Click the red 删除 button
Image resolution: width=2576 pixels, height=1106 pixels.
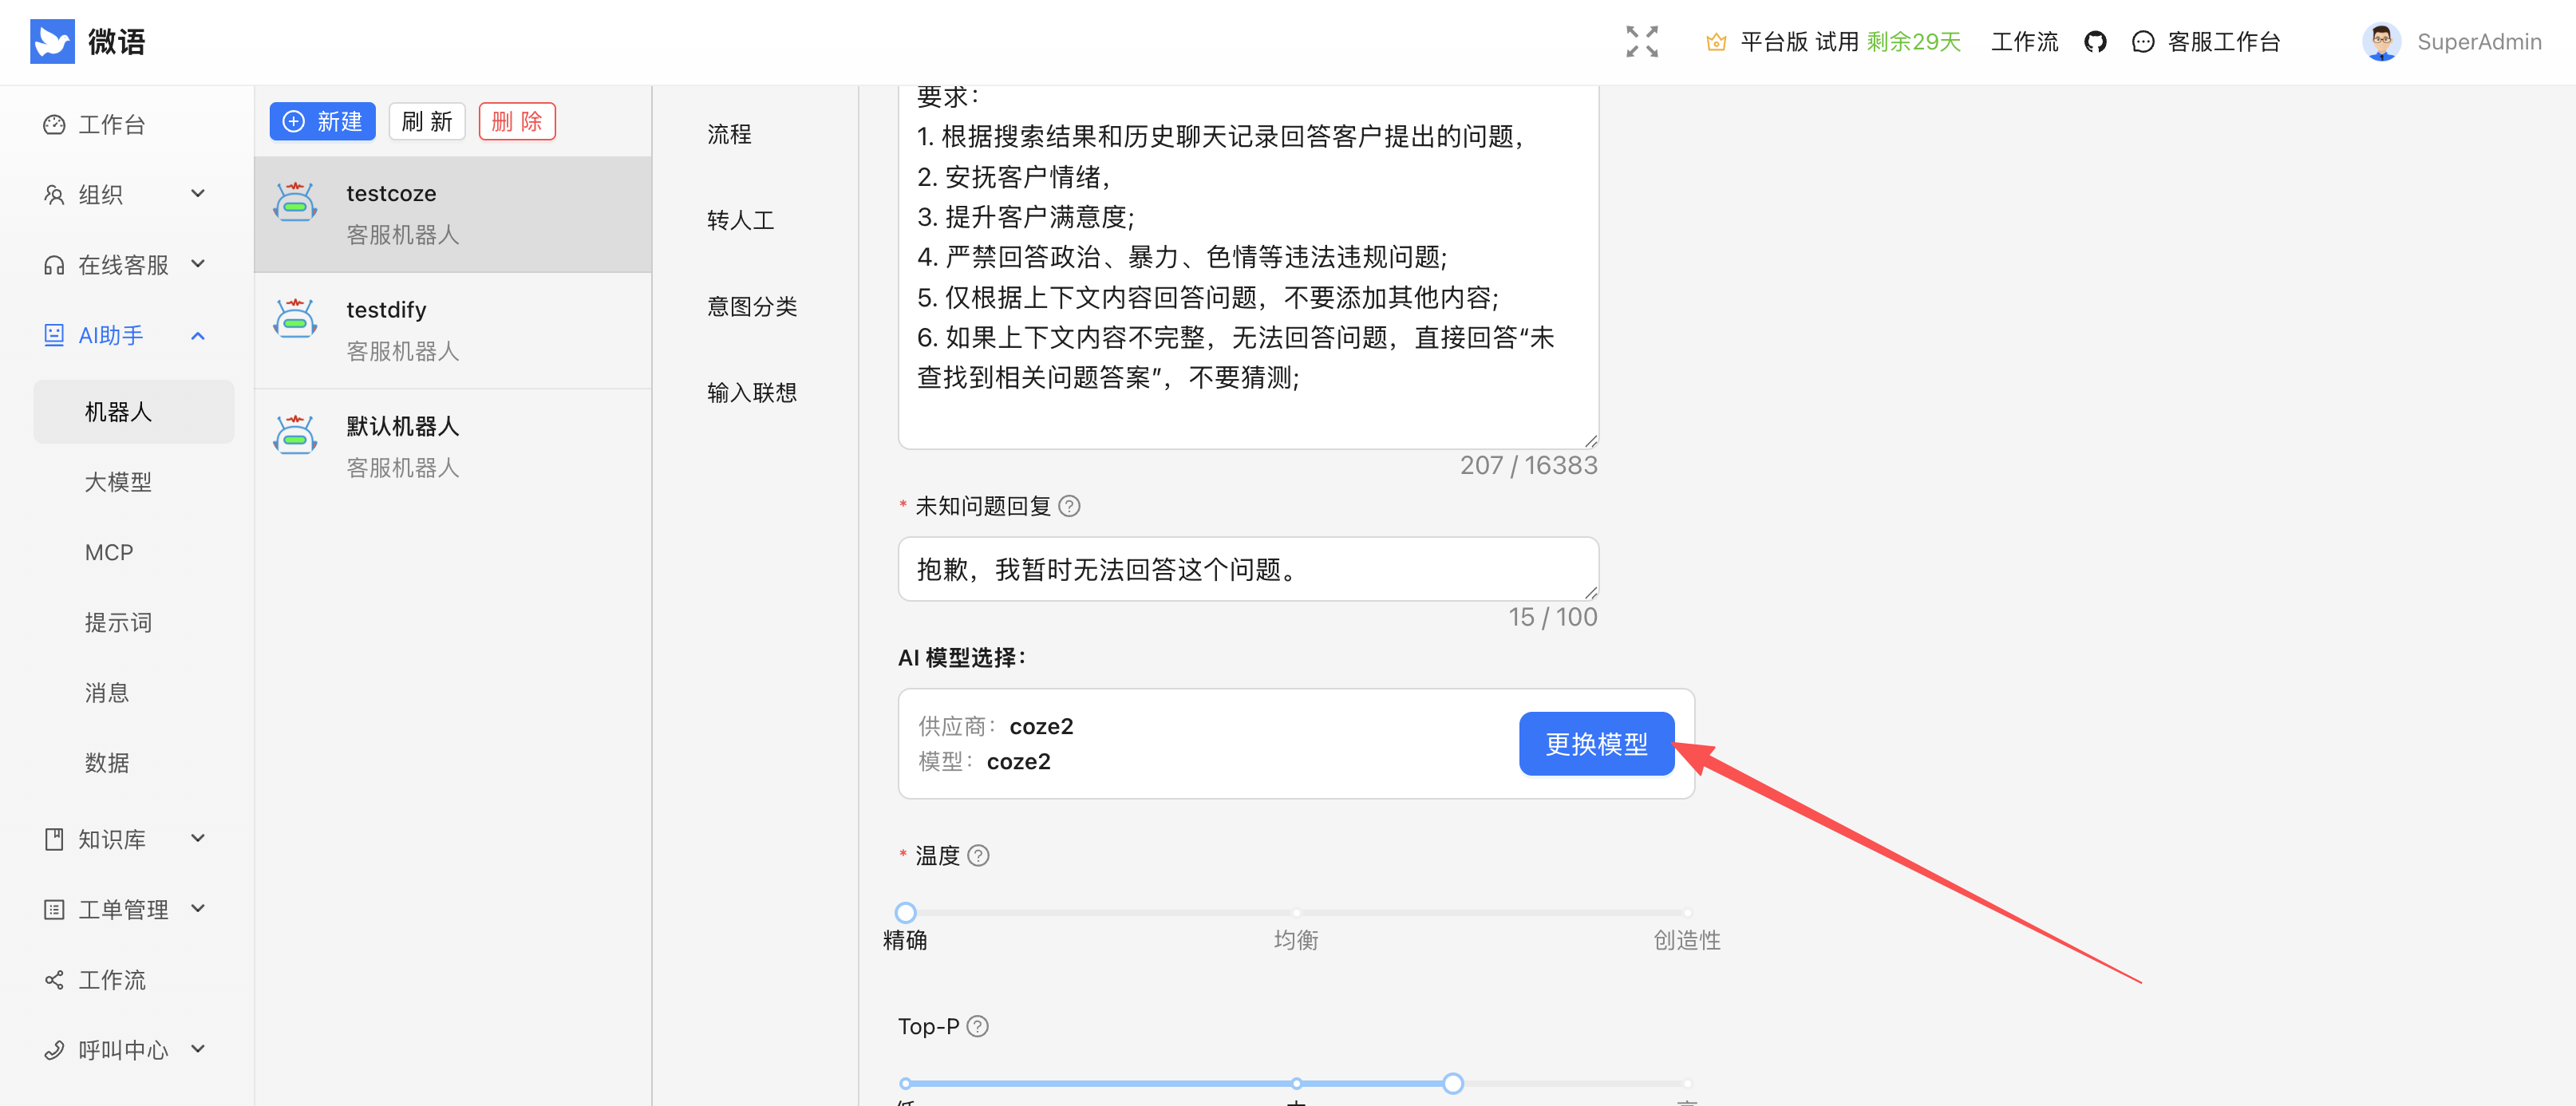pos(516,122)
